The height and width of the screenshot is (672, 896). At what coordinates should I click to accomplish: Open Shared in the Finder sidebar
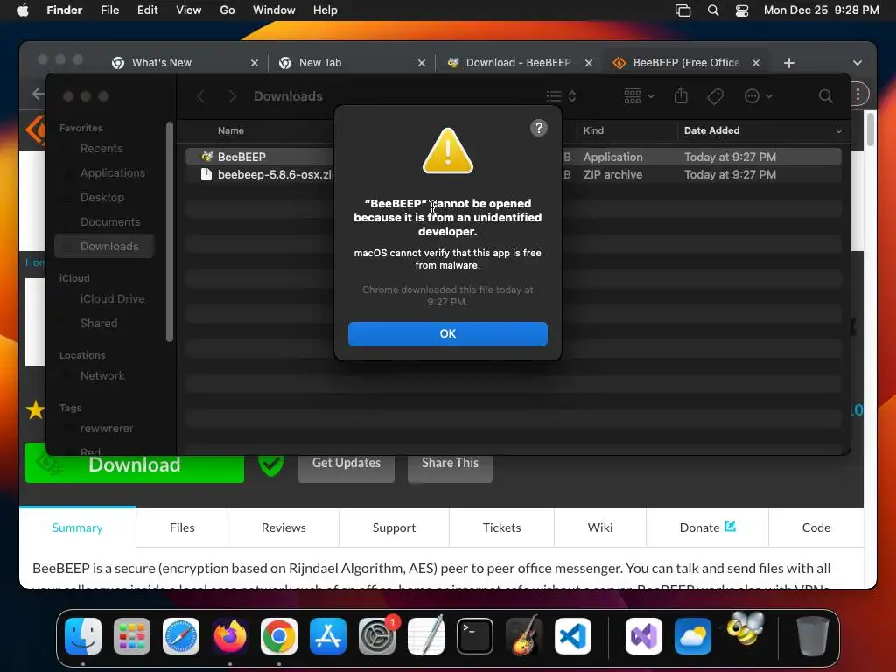(98, 324)
